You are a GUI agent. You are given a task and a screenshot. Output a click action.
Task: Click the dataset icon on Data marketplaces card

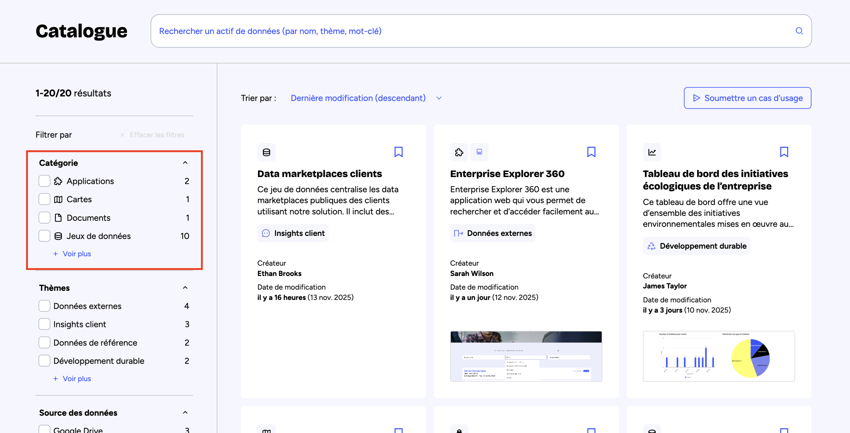pos(266,152)
